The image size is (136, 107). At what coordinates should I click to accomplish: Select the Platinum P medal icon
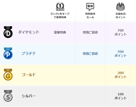(8, 53)
